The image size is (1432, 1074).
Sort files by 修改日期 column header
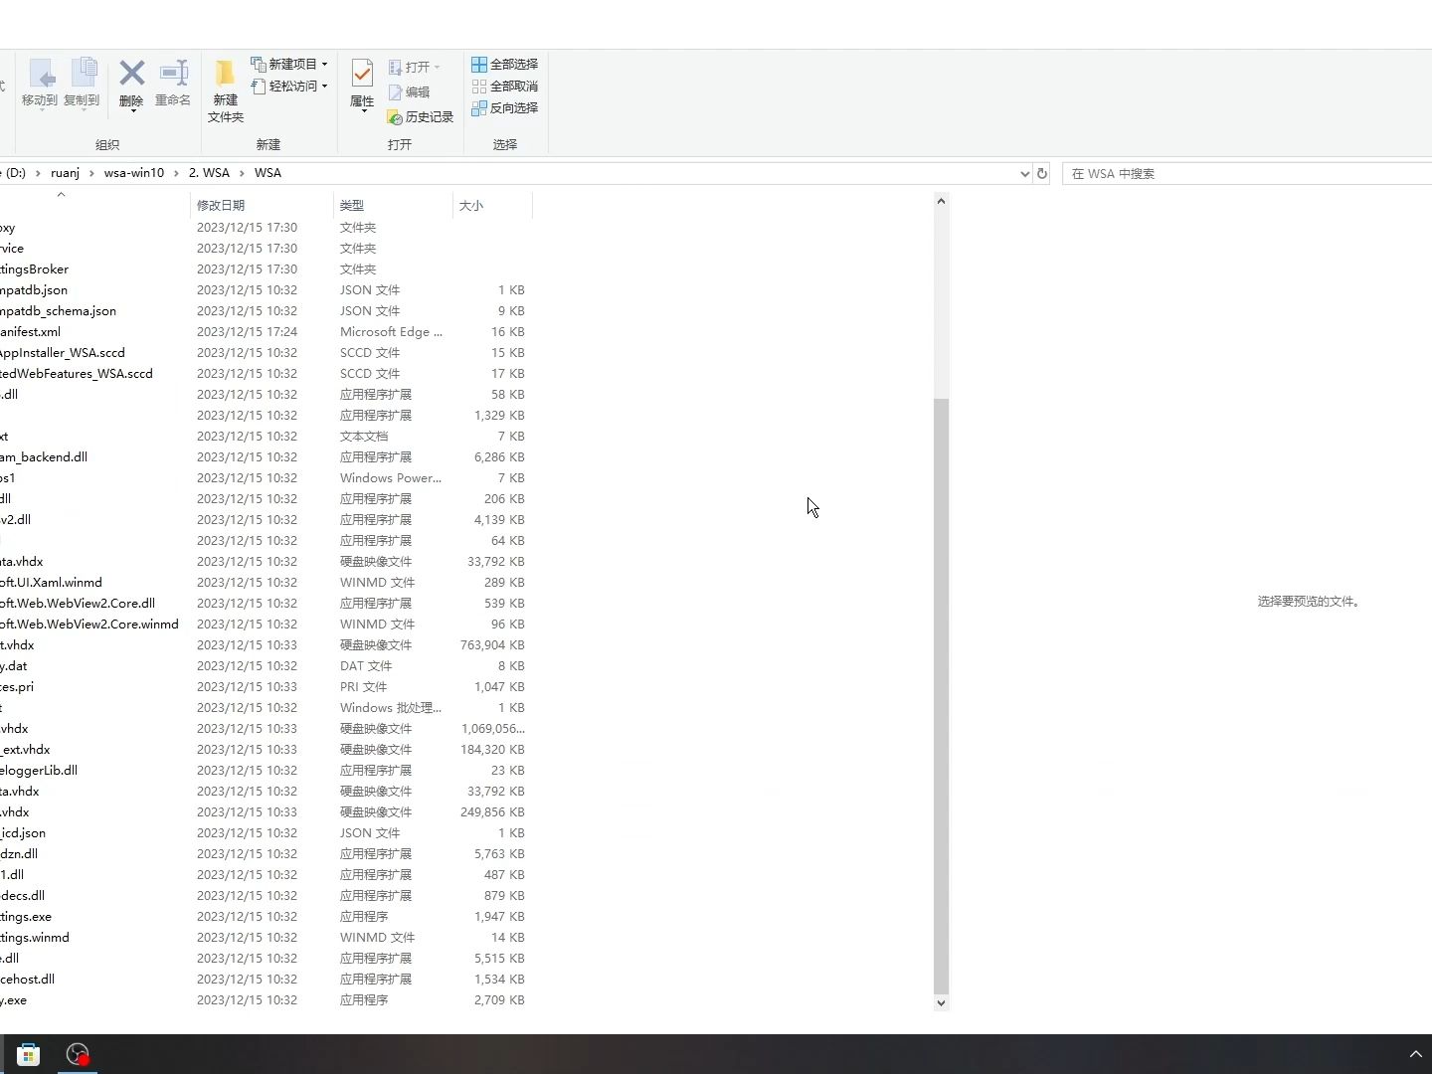(x=262, y=205)
